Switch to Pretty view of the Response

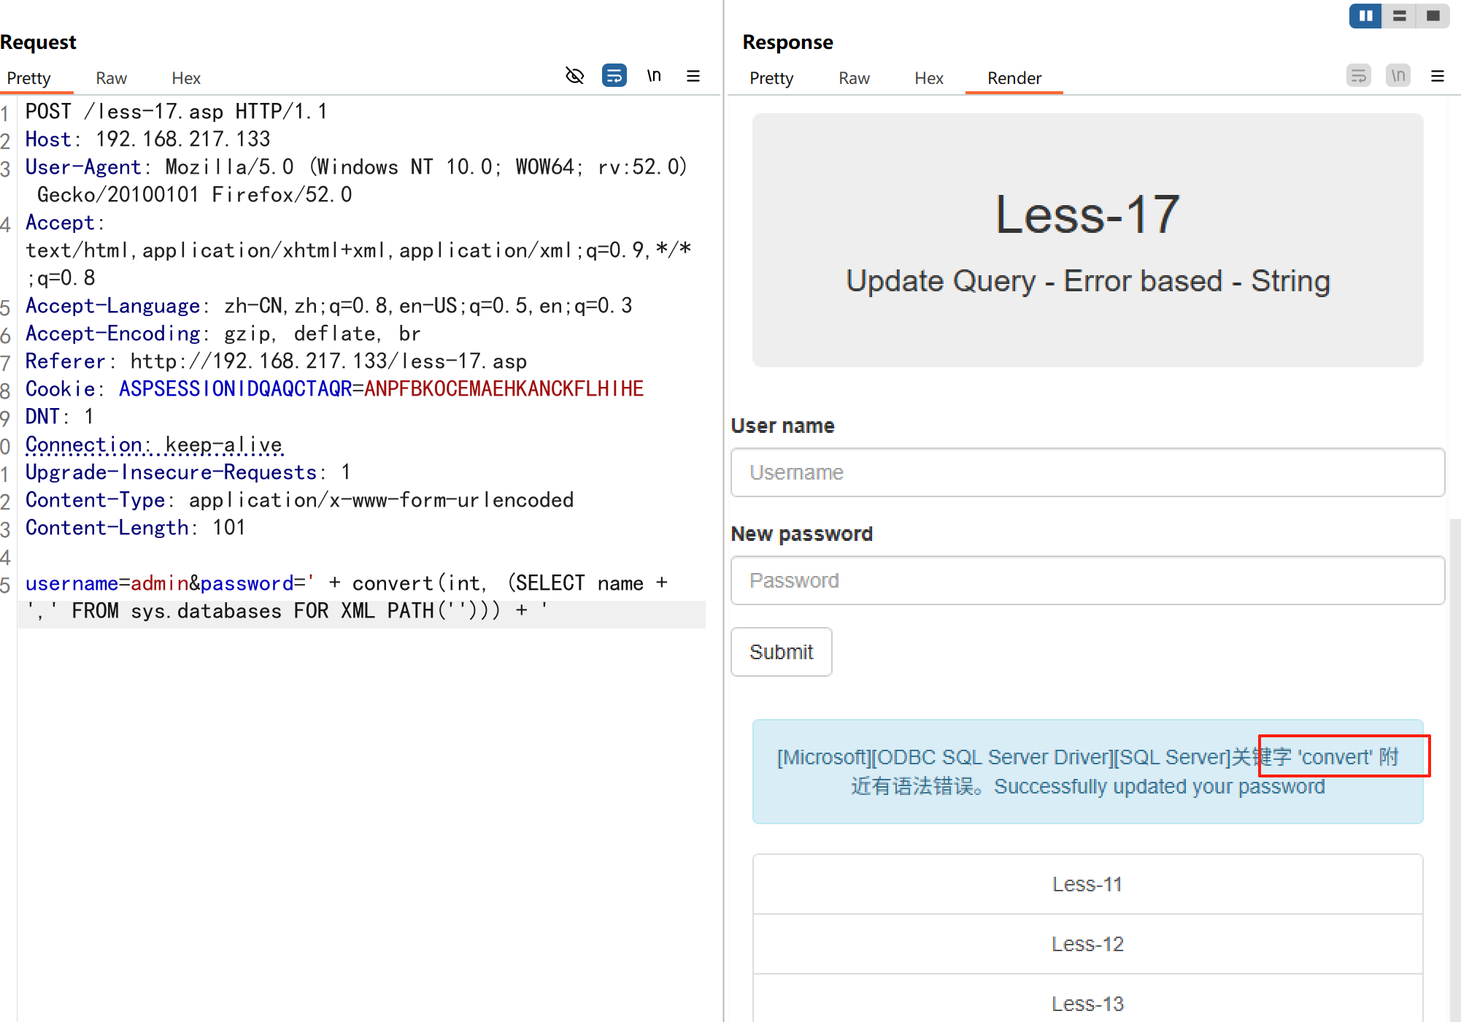point(771,78)
